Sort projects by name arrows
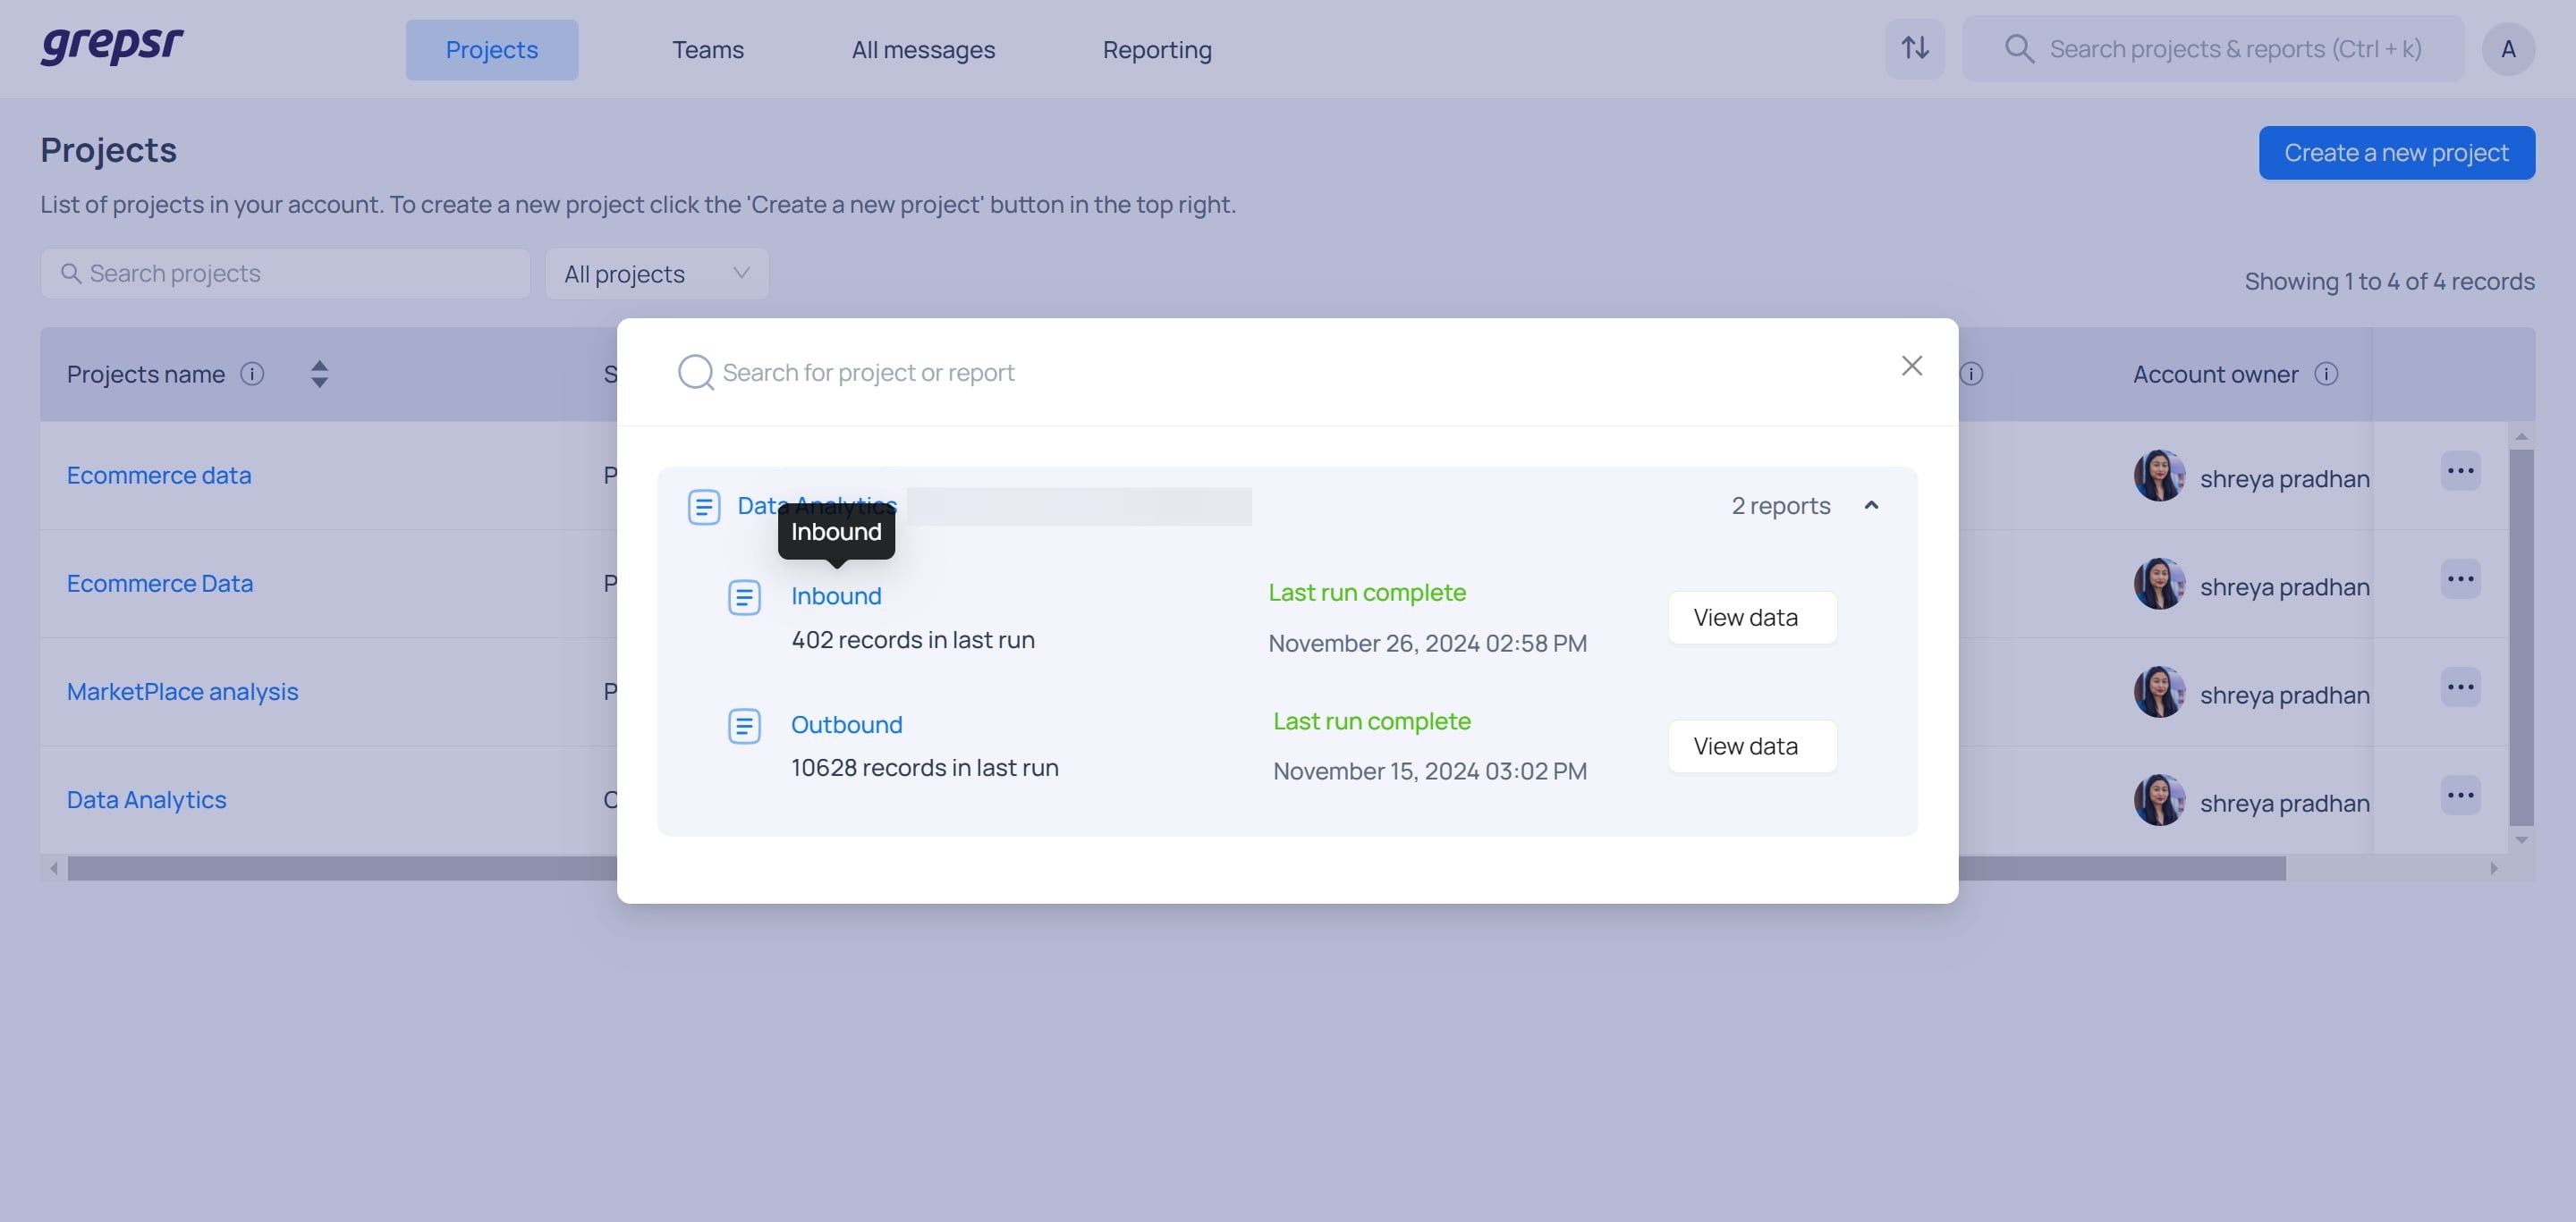2576x1222 pixels. [x=319, y=374]
